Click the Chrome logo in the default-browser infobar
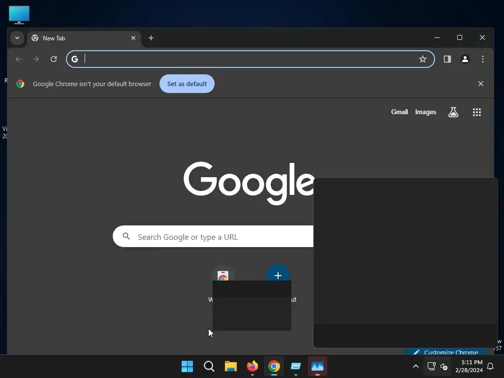This screenshot has height=378, width=504. (20, 84)
